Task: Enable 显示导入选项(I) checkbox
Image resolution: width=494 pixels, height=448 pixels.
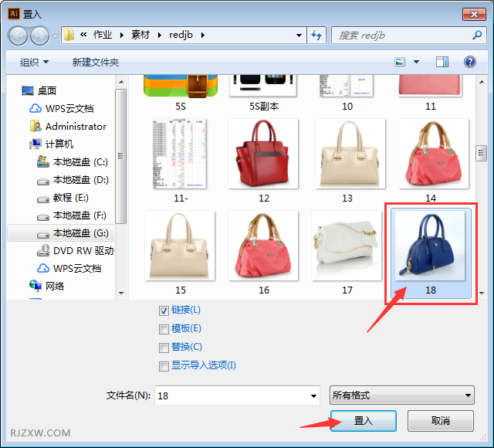Action: coord(164,367)
